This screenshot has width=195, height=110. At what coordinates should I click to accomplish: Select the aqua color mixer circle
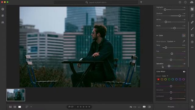click(x=173, y=79)
